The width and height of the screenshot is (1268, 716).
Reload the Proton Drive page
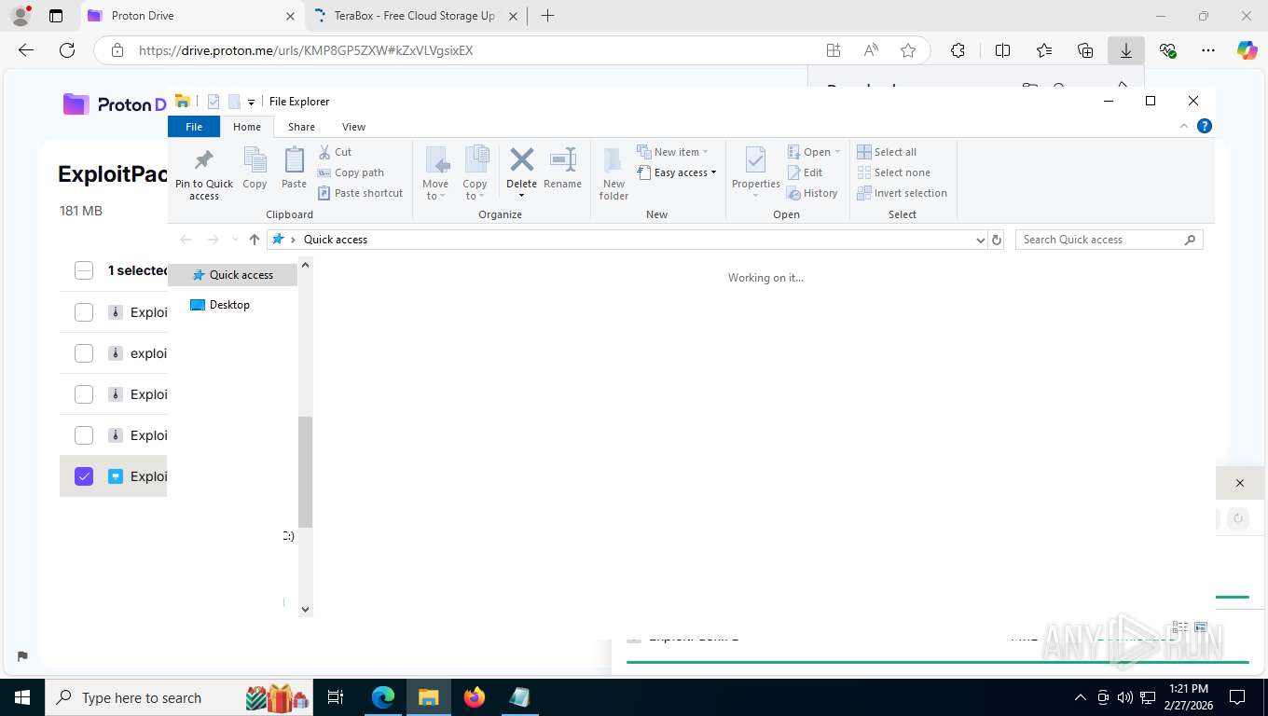click(x=67, y=50)
